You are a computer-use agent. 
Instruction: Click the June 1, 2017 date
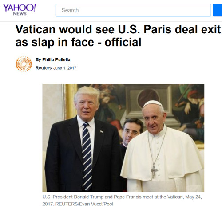tap(65, 68)
